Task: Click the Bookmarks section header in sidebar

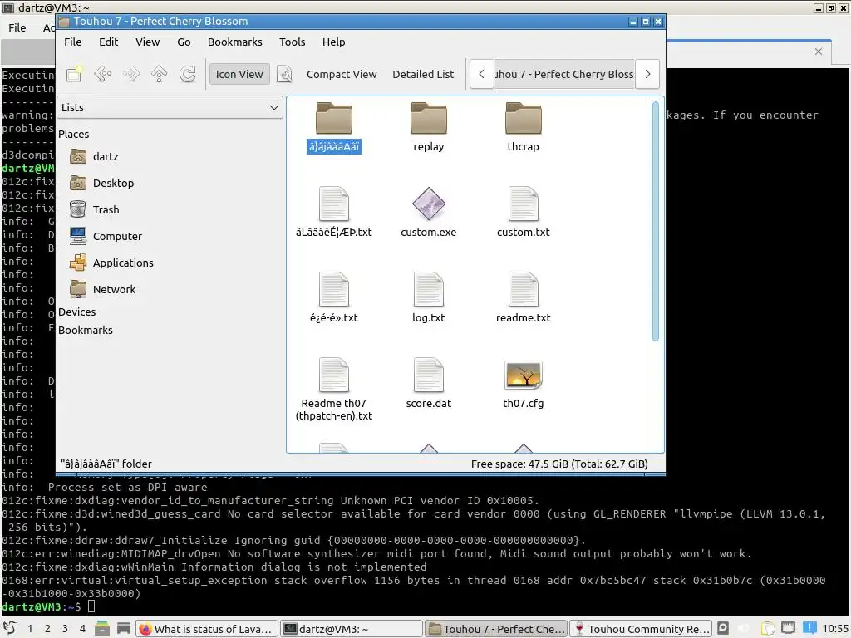Action: 86,331
